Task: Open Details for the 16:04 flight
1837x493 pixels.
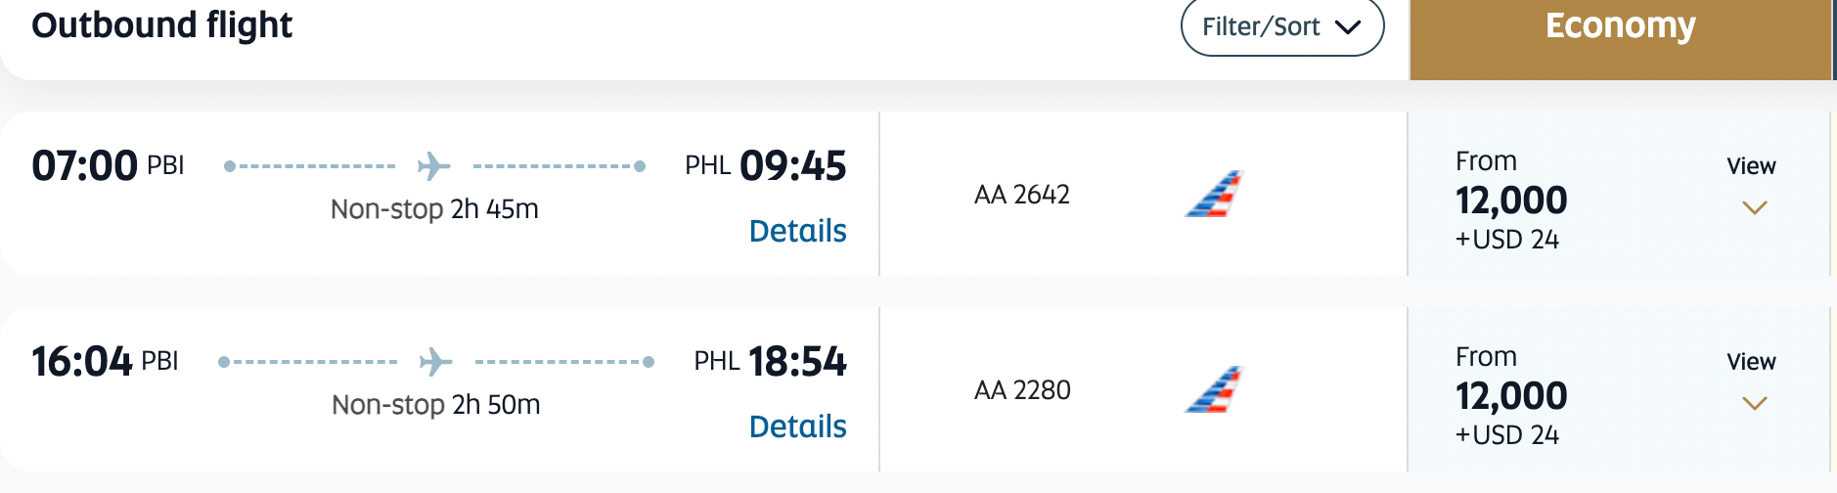Action: click(x=797, y=426)
